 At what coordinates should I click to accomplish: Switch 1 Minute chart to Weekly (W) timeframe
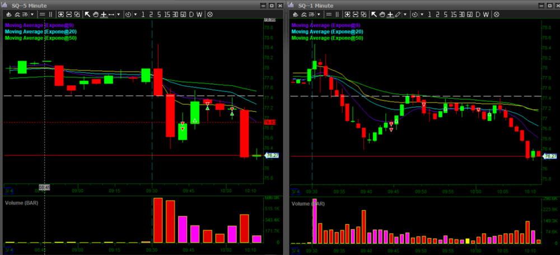(x=486, y=14)
